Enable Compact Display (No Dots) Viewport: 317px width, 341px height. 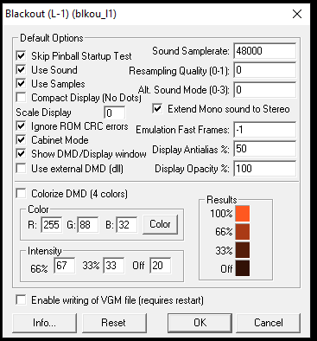click(21, 98)
